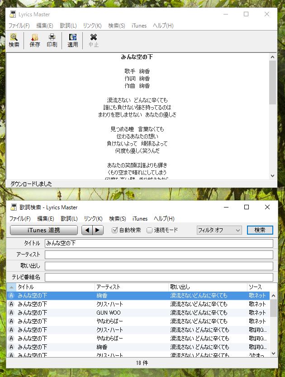Click the lyrics heading みんな空の下 in the viewer
Viewport: 285px width, 377px height.
click(x=137, y=57)
